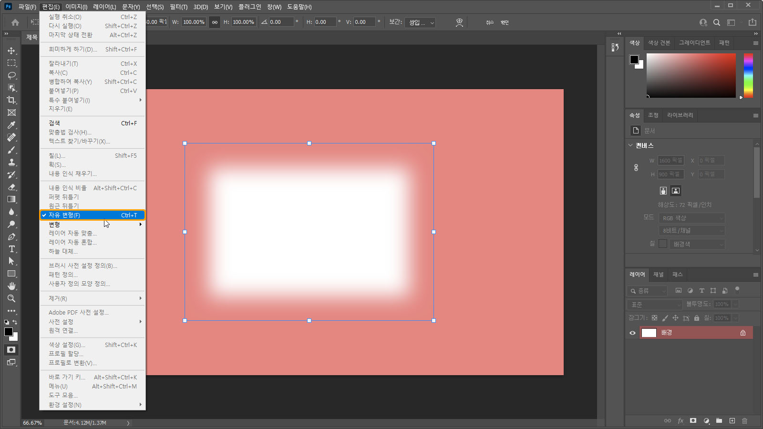
Task: Click the delete layer trash icon
Action: click(x=745, y=421)
